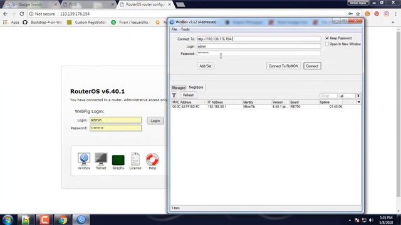This screenshot has height=225, width=401.
Task: Open the Windows Start menu
Action: pyautogui.click(x=8, y=219)
